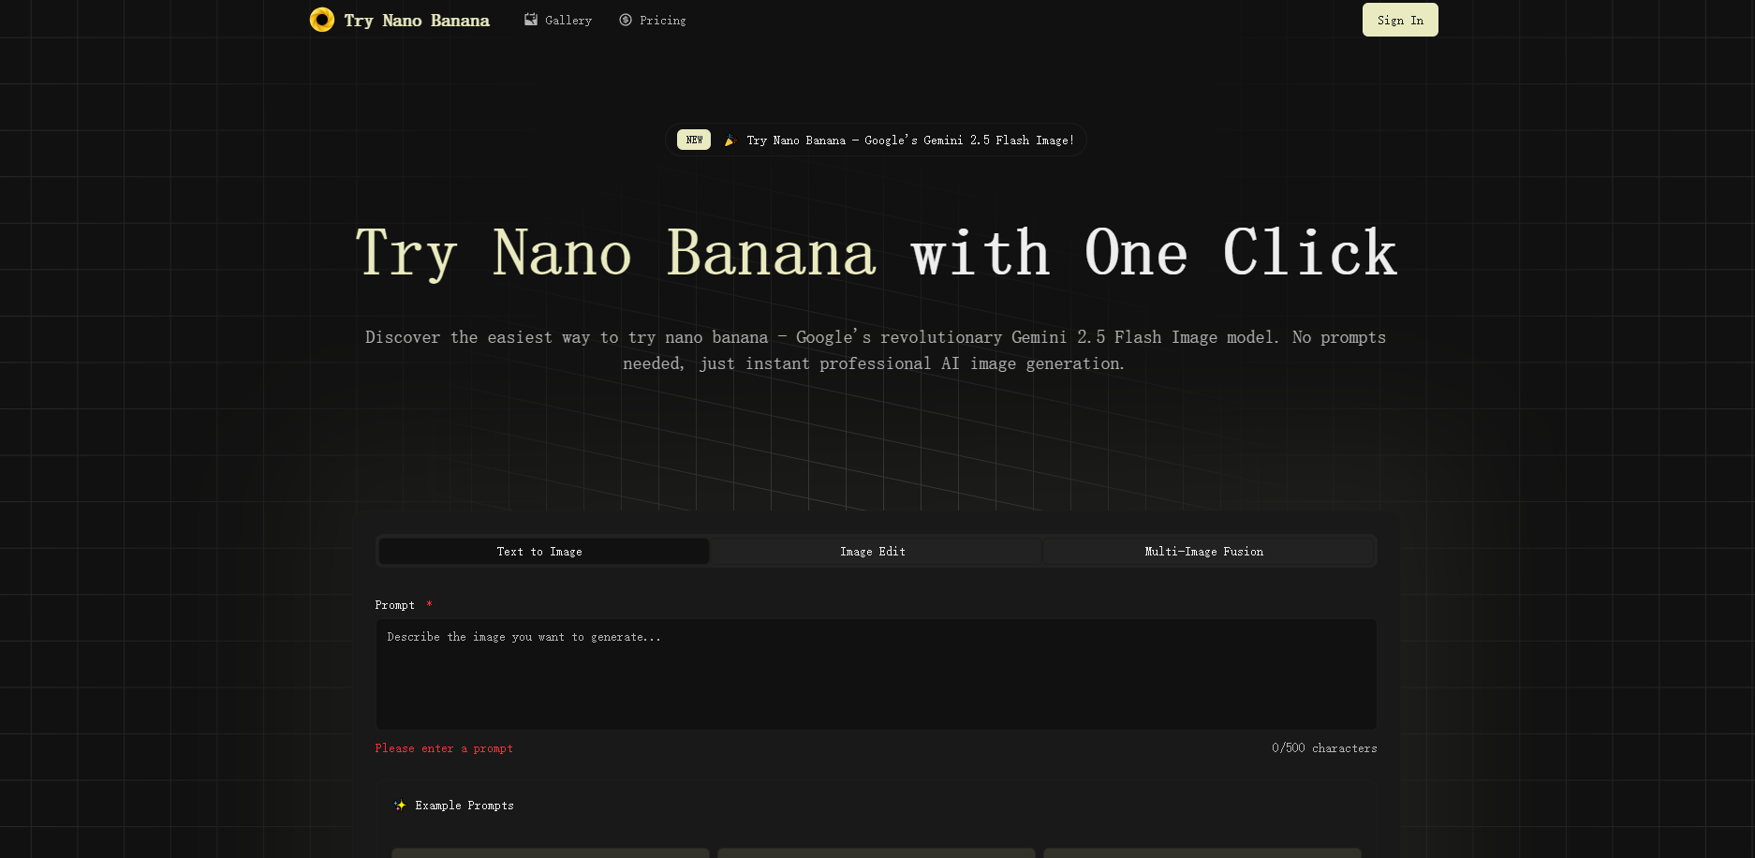
Task: Switch to the Image Edit tab
Action: pyautogui.click(x=873, y=551)
